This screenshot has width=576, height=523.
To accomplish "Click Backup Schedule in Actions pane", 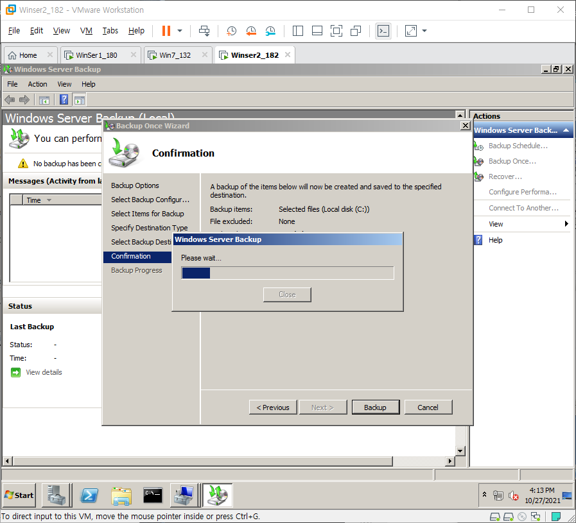I will (x=518, y=146).
